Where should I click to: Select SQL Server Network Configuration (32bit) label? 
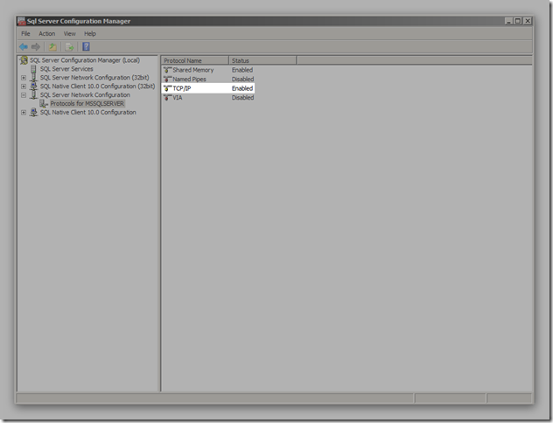pos(94,78)
